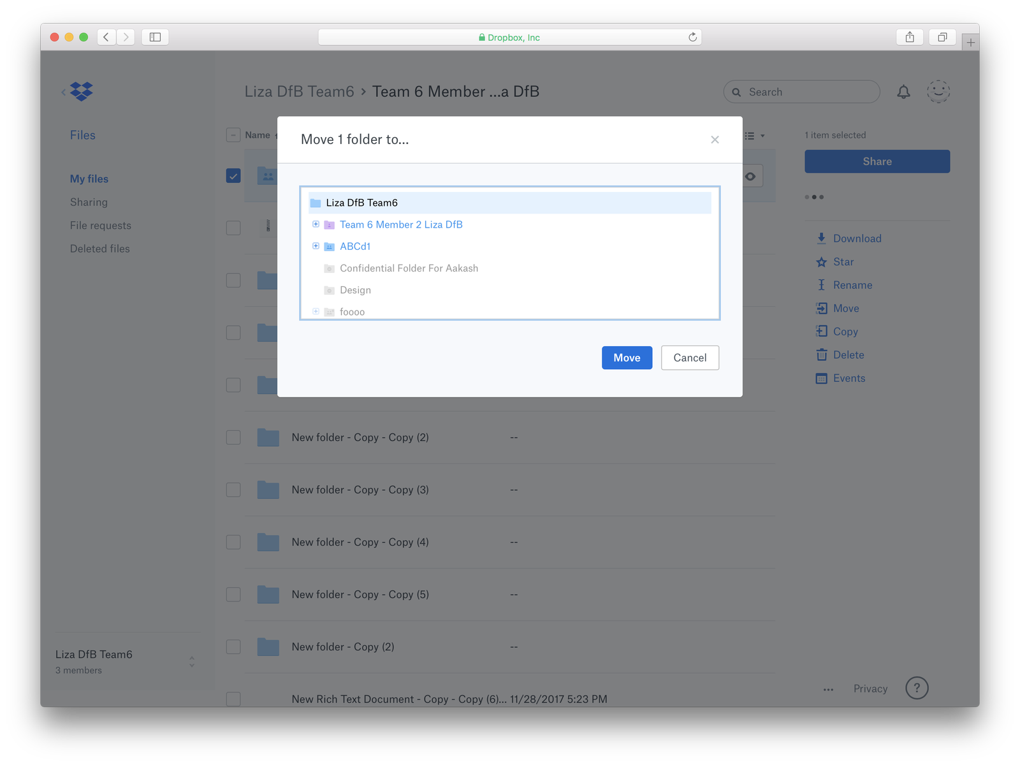Click the eye preview icon on selected row
Image resolution: width=1020 pixels, height=765 pixels.
click(751, 175)
